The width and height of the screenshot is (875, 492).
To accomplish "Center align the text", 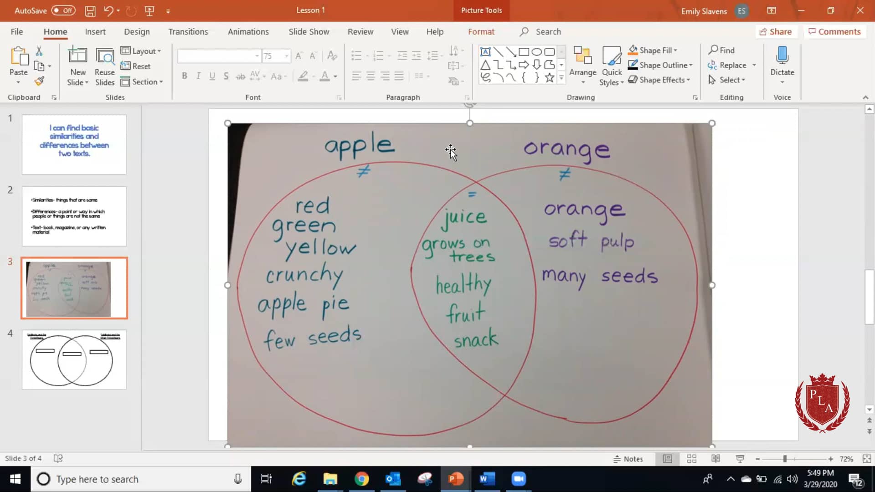I will (371, 76).
